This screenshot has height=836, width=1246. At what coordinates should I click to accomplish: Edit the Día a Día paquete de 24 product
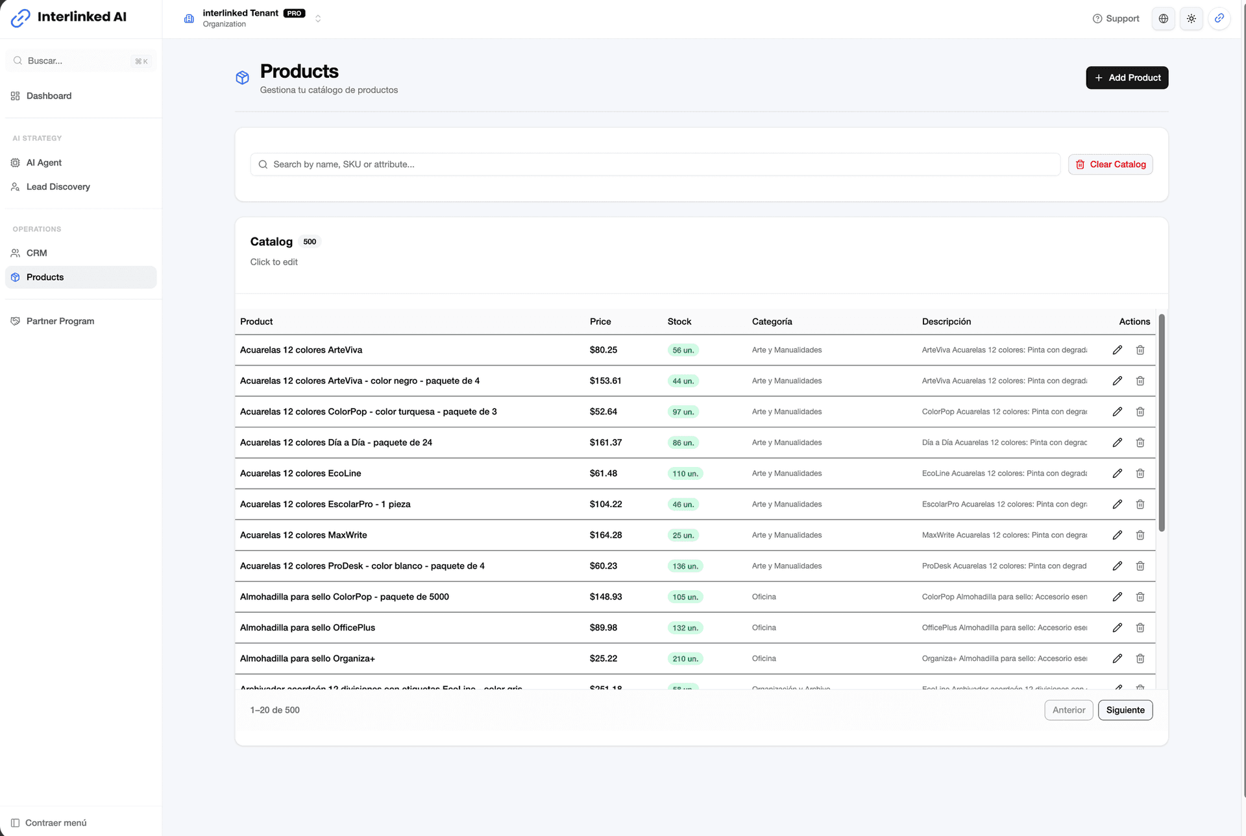pos(1117,442)
